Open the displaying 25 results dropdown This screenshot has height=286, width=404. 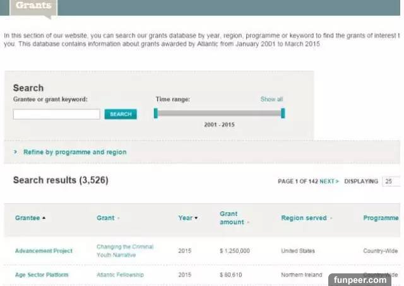click(x=391, y=181)
